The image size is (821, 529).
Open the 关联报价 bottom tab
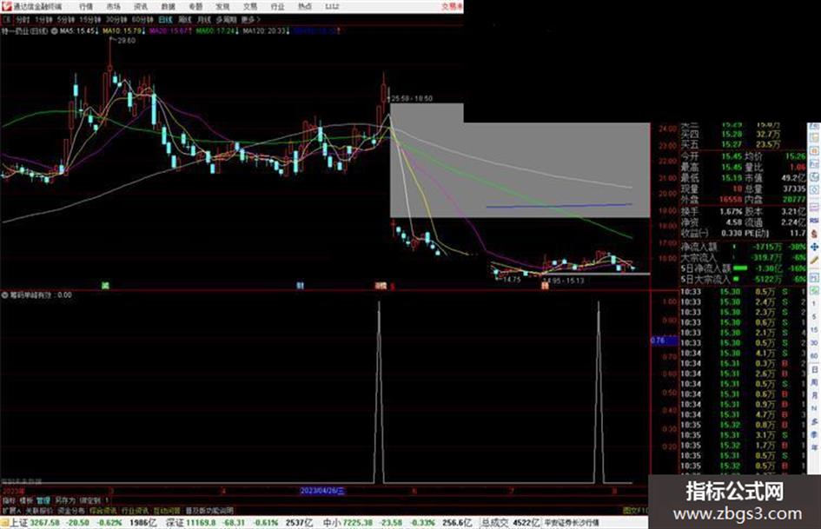pyautogui.click(x=39, y=510)
